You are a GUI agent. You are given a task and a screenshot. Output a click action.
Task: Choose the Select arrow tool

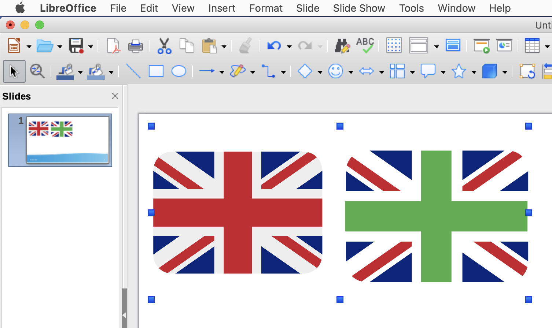pos(14,71)
